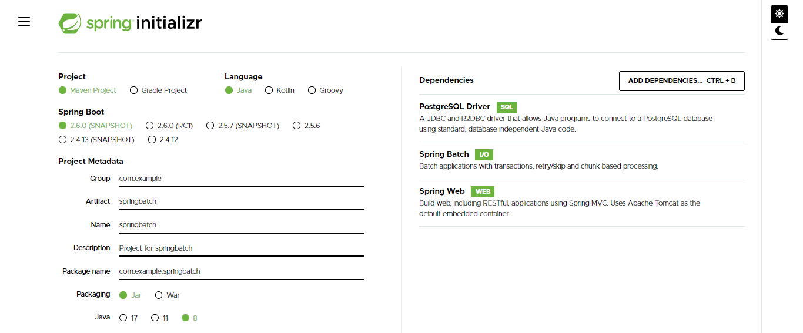Open the hamburger navigation menu
Viewport: 803px width, 333px height.
point(24,22)
